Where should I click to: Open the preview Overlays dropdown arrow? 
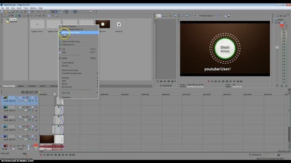tap(221, 16)
